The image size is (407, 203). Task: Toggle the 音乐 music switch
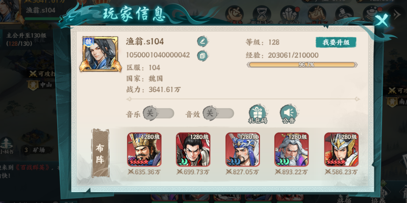158,113
